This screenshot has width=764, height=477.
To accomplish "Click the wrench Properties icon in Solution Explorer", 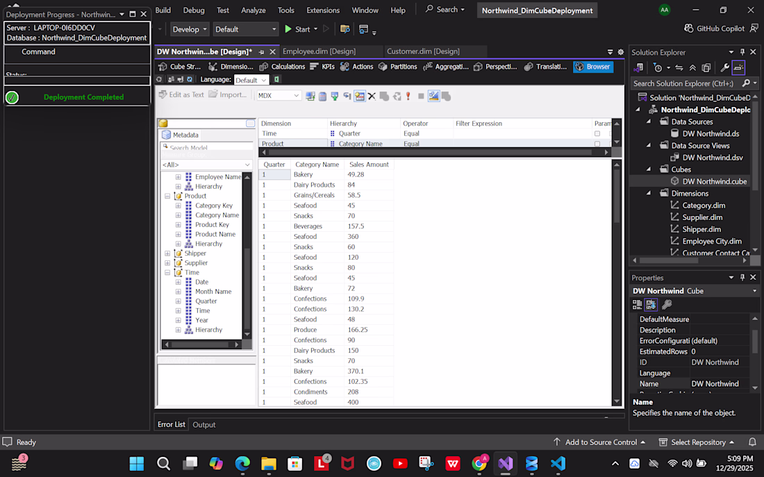I will (x=724, y=68).
